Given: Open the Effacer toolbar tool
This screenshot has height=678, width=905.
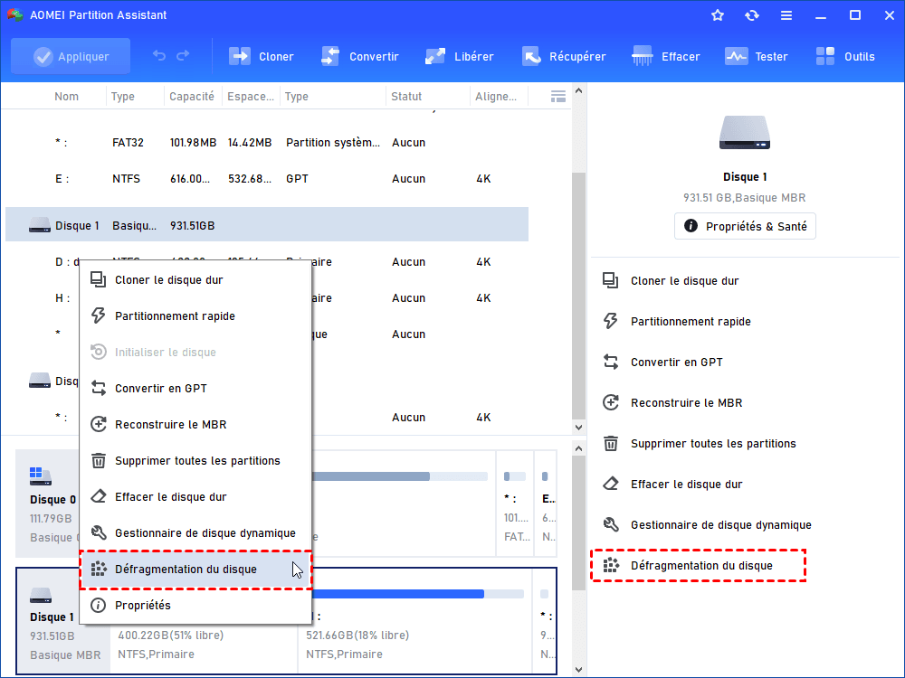Looking at the screenshot, I should pyautogui.click(x=665, y=56).
